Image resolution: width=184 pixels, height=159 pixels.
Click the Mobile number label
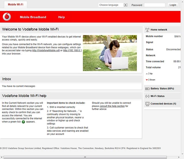click(x=154, y=36)
